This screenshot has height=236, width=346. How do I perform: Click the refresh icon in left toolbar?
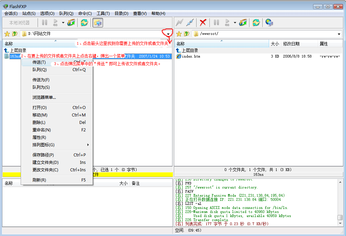point(84,23)
